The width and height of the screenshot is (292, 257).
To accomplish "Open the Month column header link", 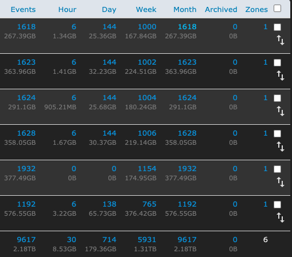I will (185, 10).
